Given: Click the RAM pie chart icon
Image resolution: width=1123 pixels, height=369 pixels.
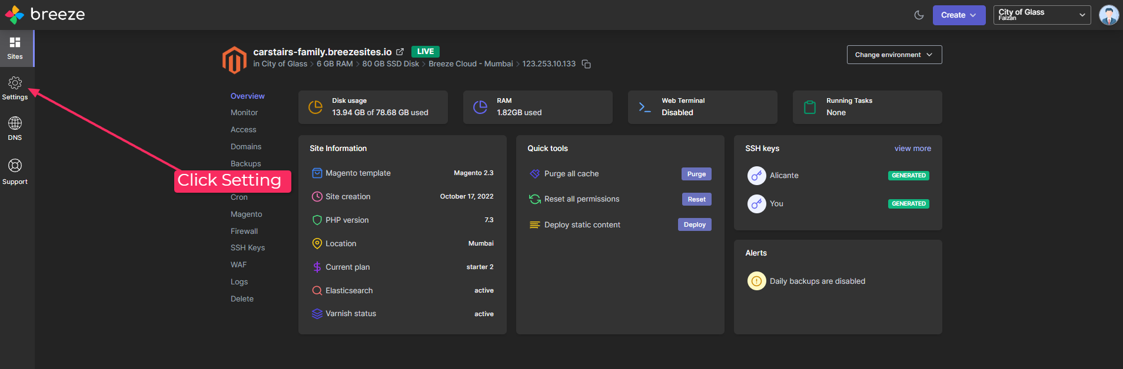Looking at the screenshot, I should (480, 107).
